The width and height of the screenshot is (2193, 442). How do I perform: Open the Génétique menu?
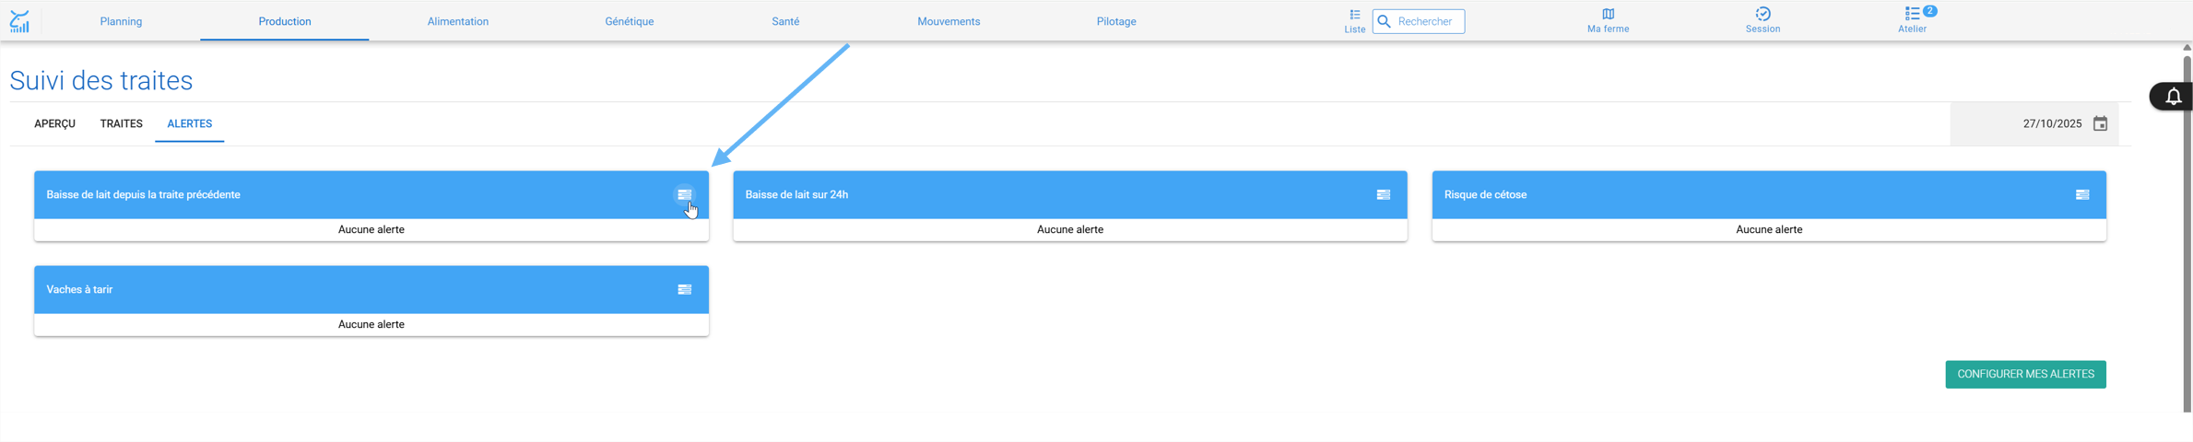tap(629, 21)
